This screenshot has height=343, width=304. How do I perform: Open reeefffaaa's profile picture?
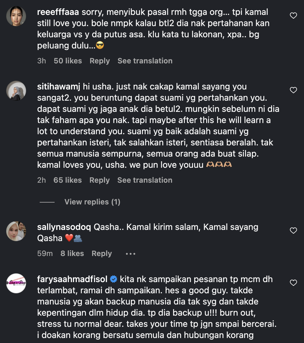[x=16, y=16]
